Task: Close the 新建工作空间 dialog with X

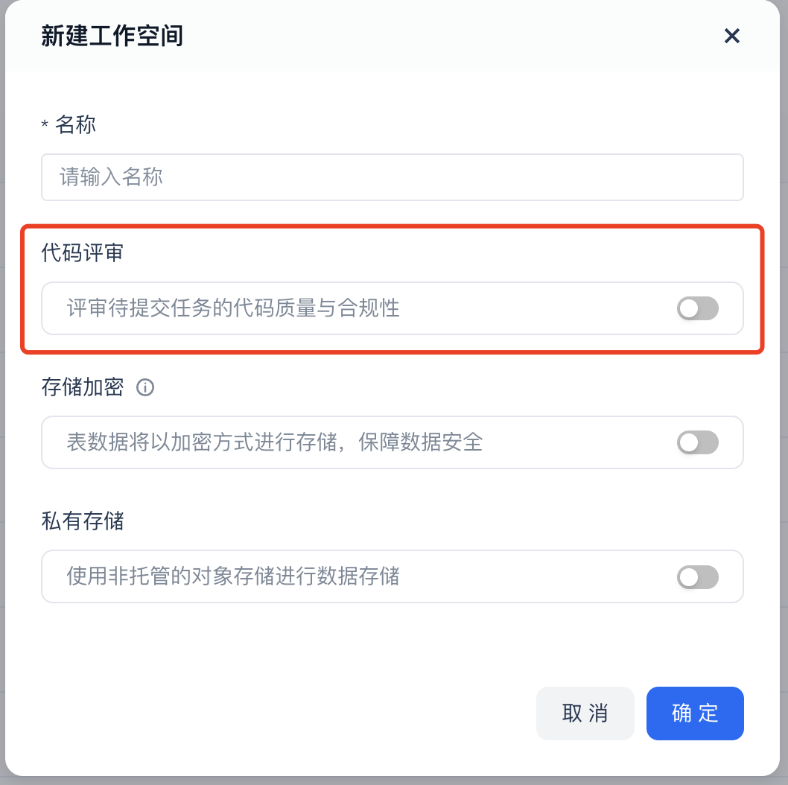Action: (731, 36)
